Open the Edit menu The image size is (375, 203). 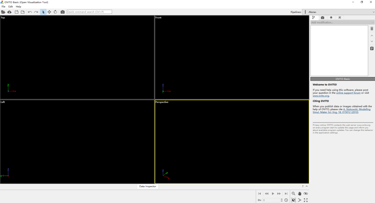pyautogui.click(x=10, y=7)
